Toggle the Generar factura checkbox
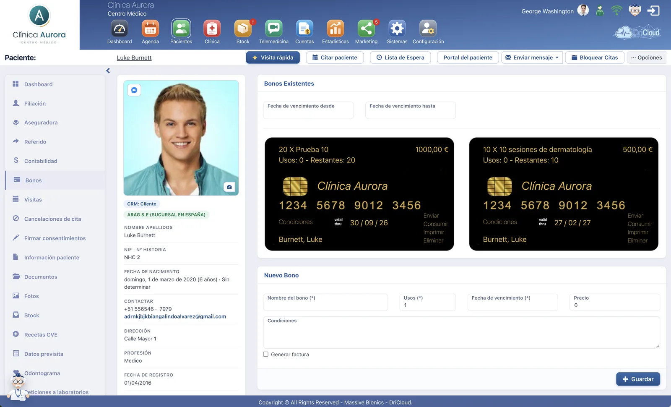This screenshot has height=407, width=671. [265, 354]
